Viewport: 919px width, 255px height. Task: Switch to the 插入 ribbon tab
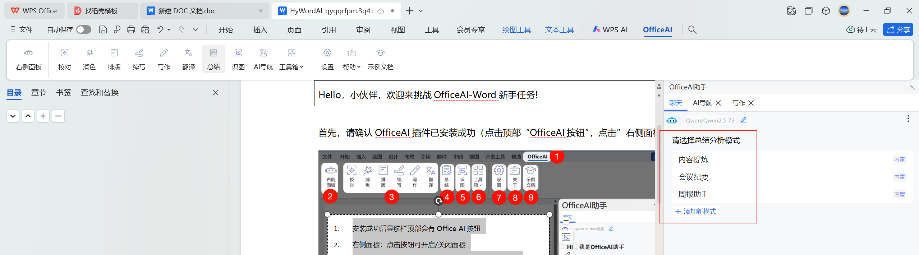(260, 30)
